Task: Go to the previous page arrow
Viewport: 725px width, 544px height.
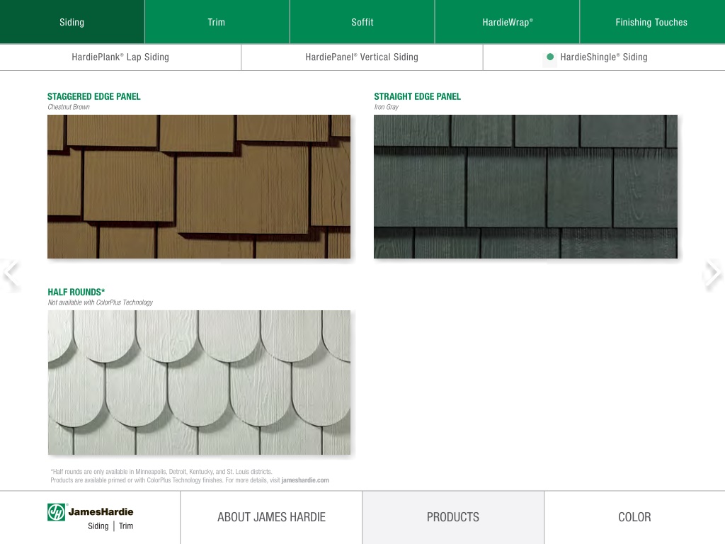Action: (11, 274)
